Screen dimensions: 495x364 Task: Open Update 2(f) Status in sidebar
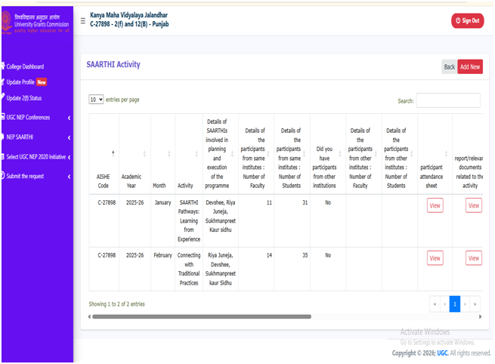pos(24,98)
